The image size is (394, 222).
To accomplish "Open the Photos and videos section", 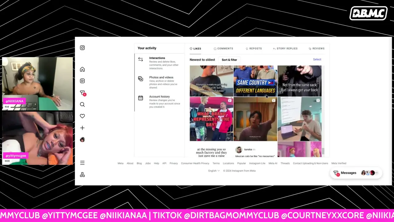I will tap(159, 82).
